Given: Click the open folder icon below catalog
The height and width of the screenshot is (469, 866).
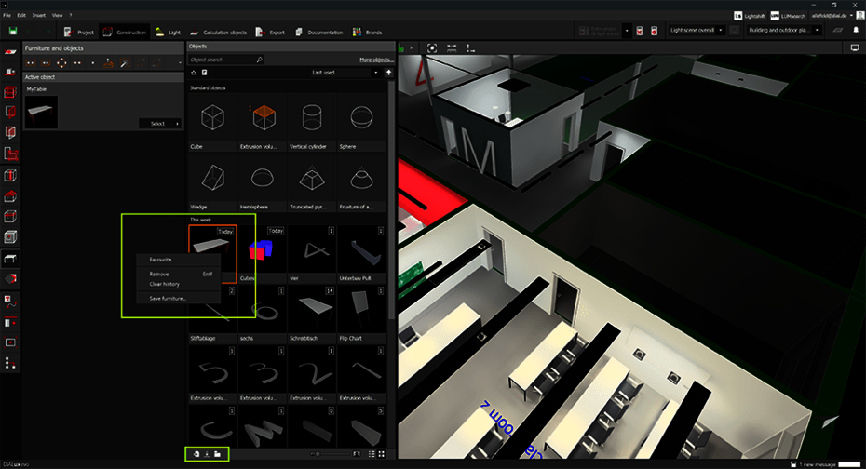Looking at the screenshot, I should click(x=217, y=454).
